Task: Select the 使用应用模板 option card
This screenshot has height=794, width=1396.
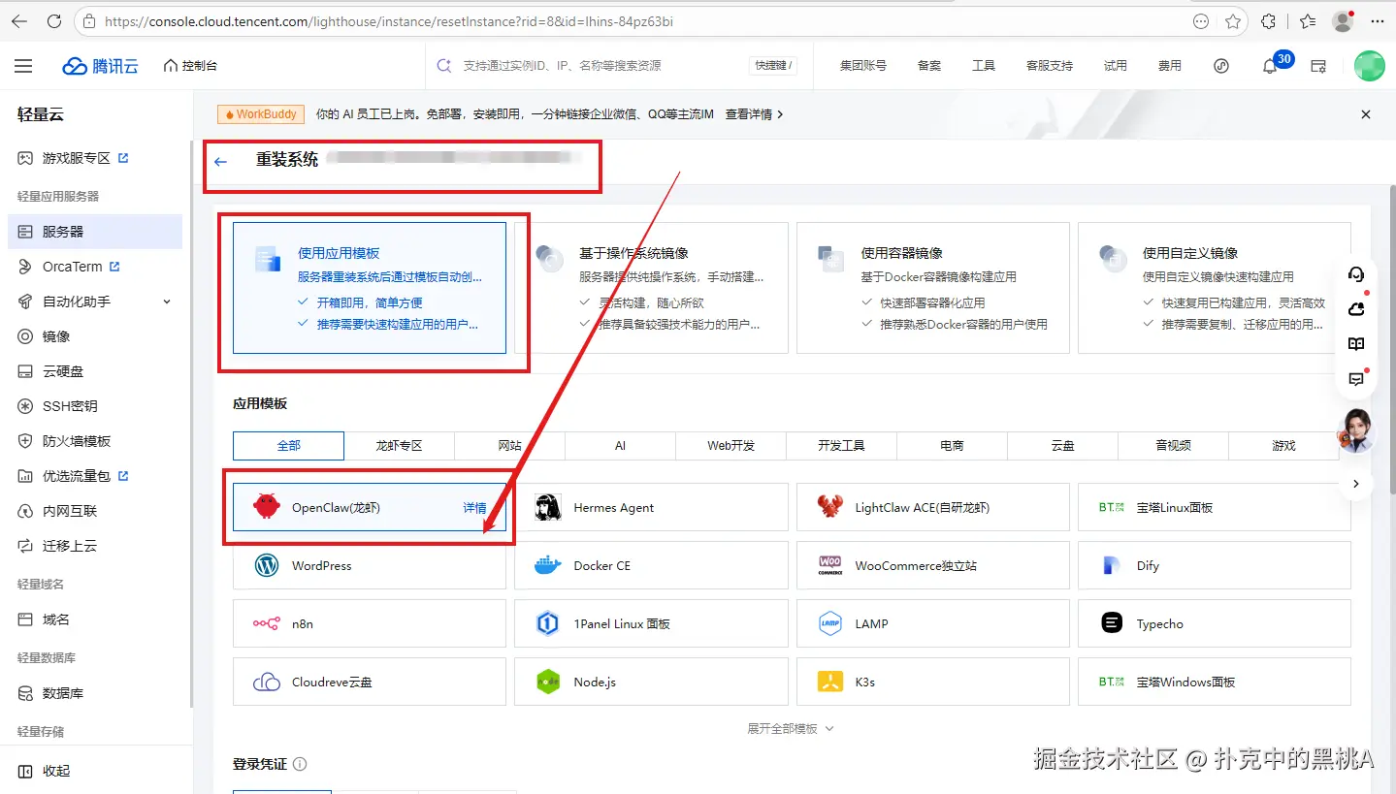Action: (x=370, y=288)
